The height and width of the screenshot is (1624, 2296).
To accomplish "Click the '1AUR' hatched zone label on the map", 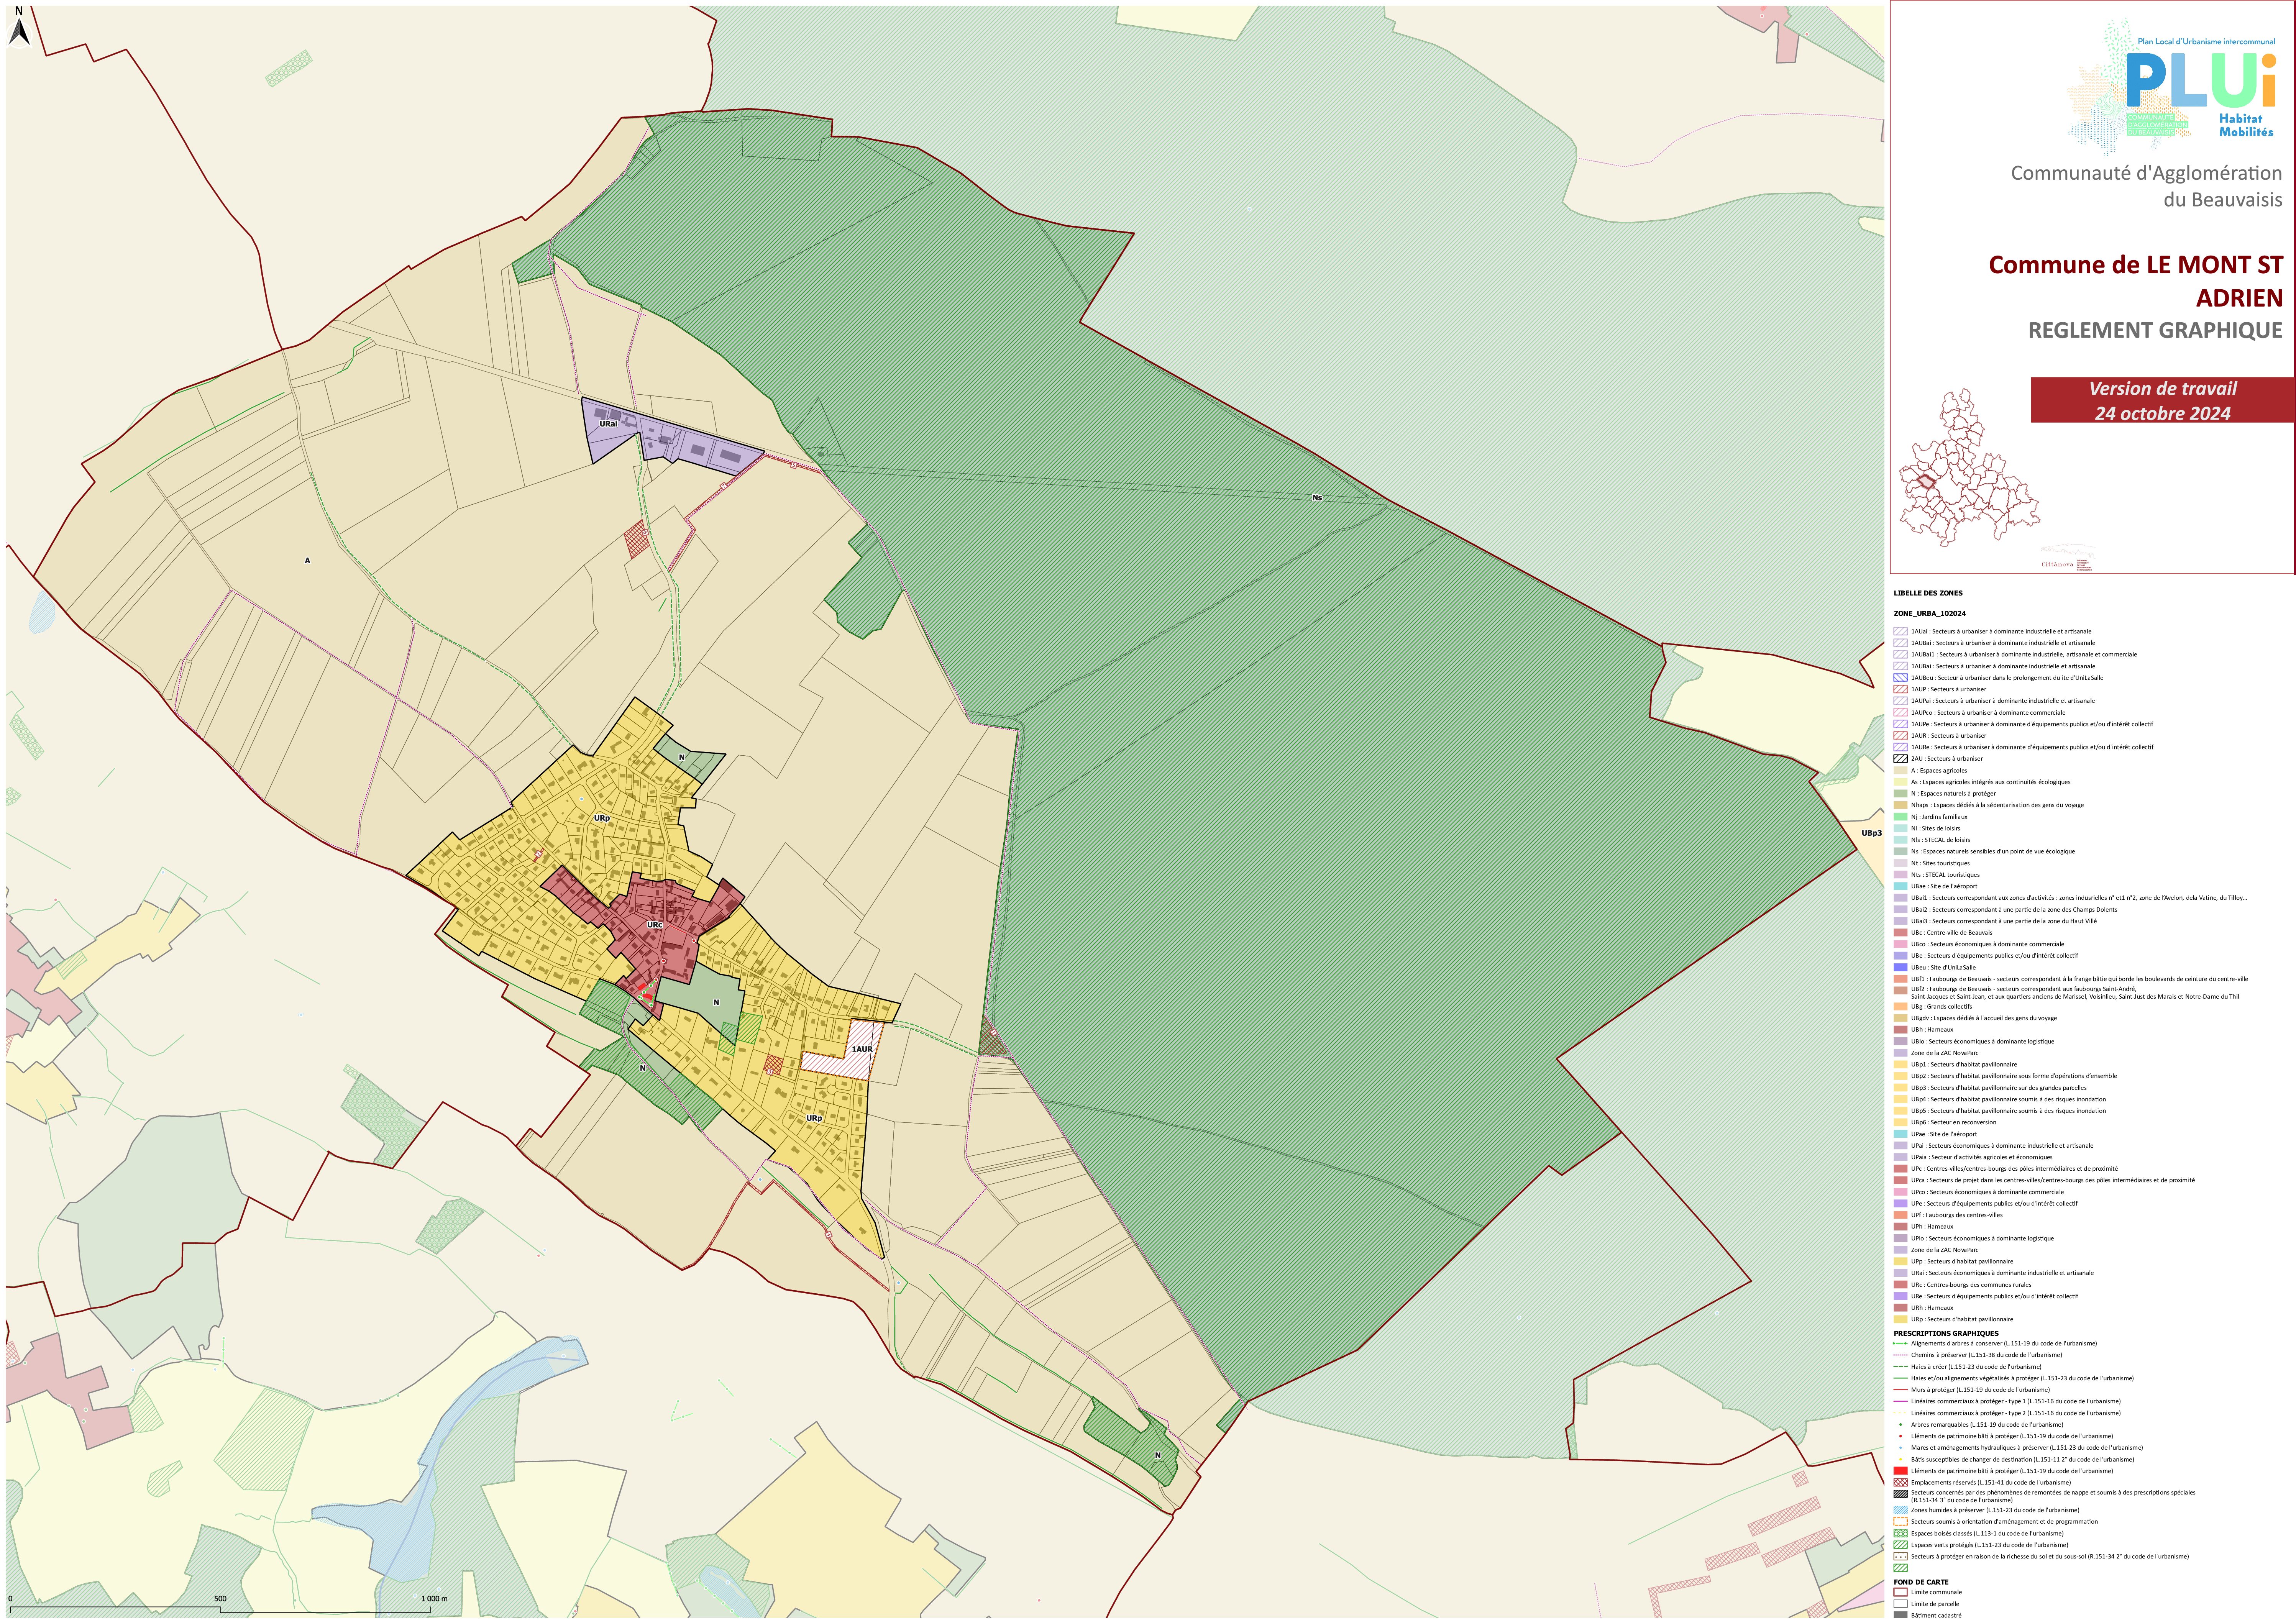I will (x=862, y=1049).
